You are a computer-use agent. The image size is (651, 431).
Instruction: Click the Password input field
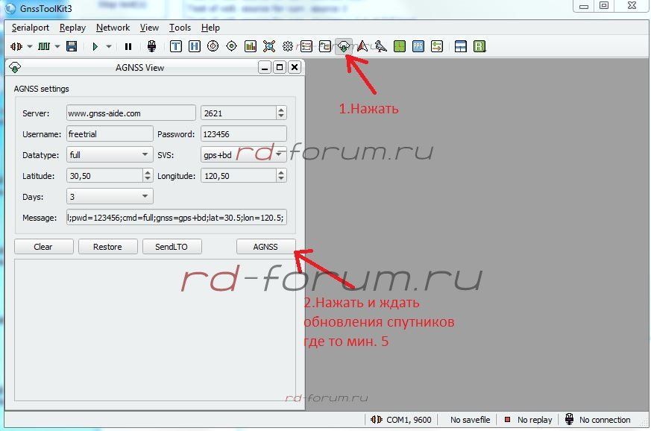243,134
